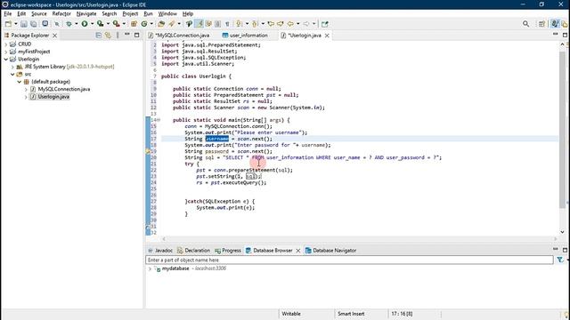Open the New file dropdown arrow
Image resolution: width=570 pixels, height=320 pixels.
[16, 24]
